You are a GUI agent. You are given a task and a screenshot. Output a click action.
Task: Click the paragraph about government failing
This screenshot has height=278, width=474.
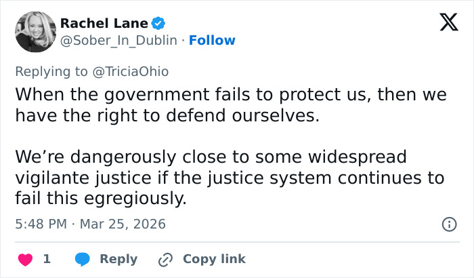(x=230, y=104)
